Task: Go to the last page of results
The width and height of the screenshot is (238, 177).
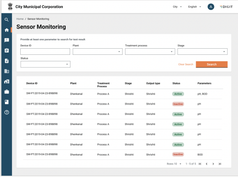Action: [x=220, y=164]
